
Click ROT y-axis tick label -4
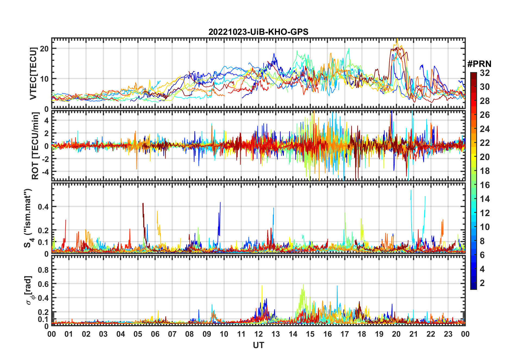click(x=45, y=172)
